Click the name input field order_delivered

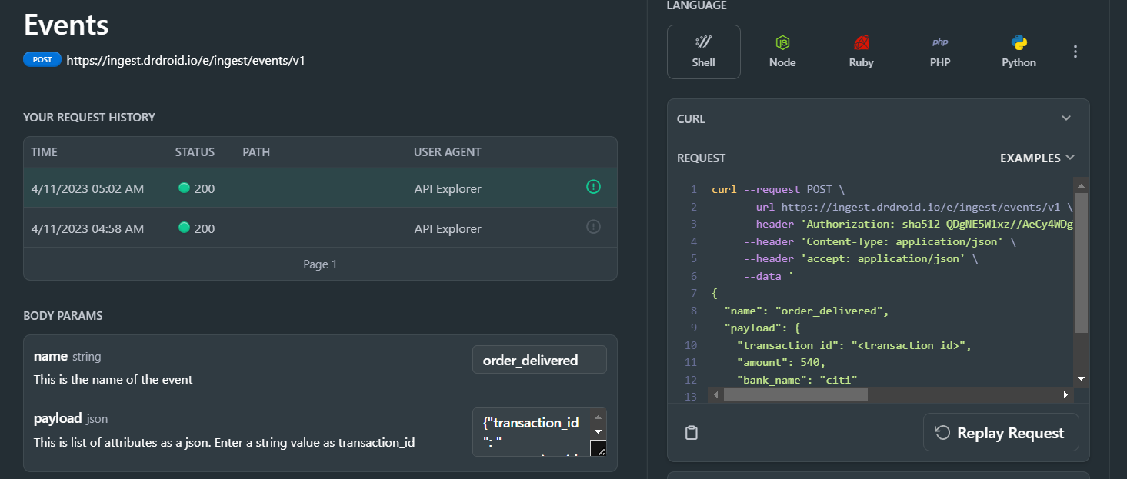[x=538, y=360]
